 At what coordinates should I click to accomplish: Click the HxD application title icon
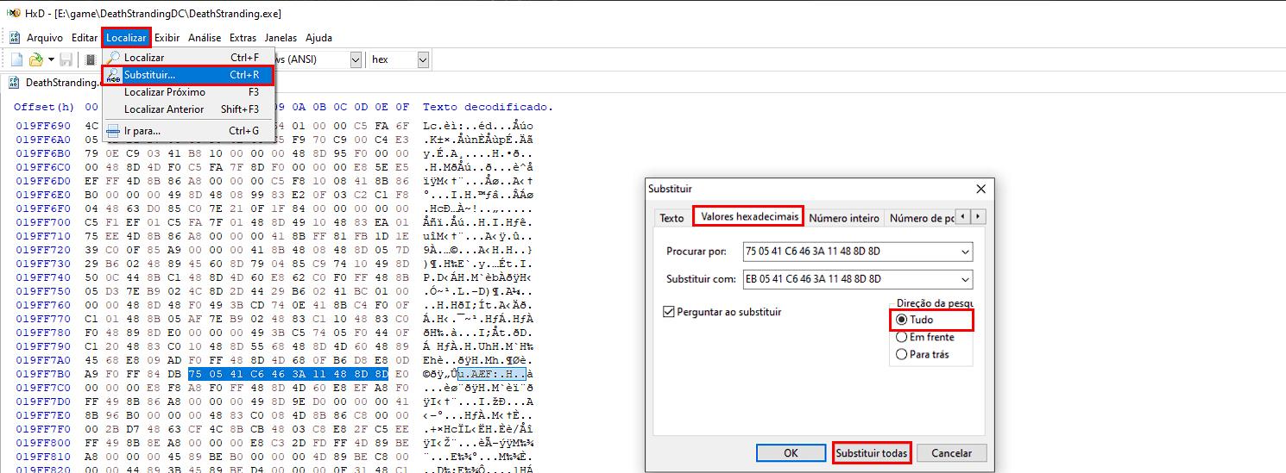[x=13, y=14]
